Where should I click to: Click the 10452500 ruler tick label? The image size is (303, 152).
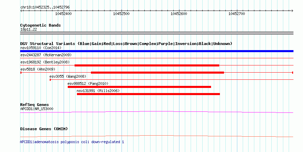pos(121,14)
